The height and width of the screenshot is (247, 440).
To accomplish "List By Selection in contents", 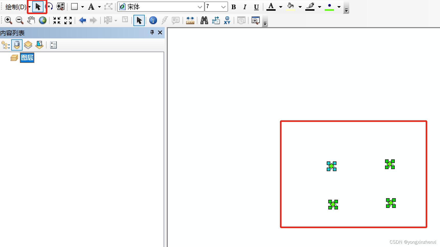I will (39, 45).
